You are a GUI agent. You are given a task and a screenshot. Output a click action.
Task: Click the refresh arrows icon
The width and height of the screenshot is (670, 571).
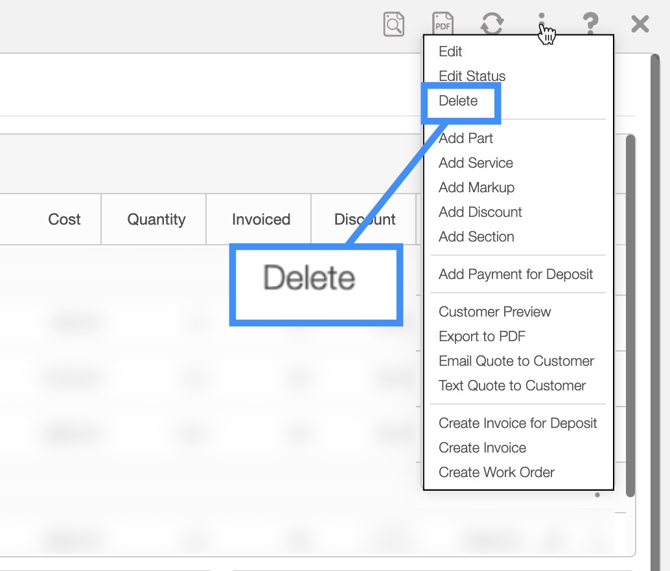click(x=492, y=25)
